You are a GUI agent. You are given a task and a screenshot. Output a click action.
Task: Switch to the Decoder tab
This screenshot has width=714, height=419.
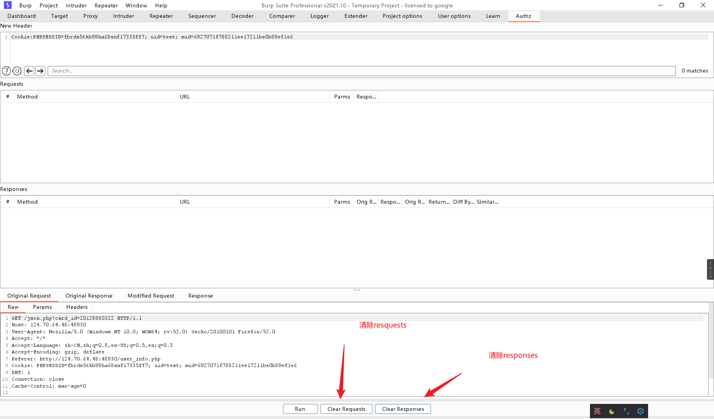(243, 16)
